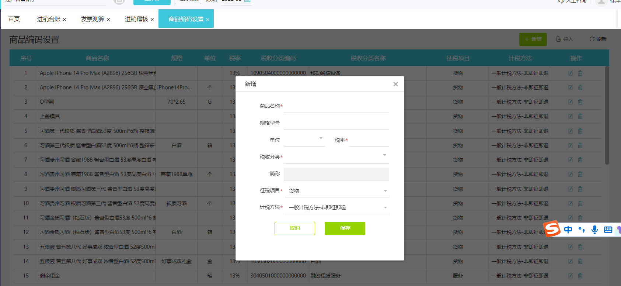Viewport: 621px width, 286px height.
Task: Click the 取消 button
Action: tap(295, 228)
